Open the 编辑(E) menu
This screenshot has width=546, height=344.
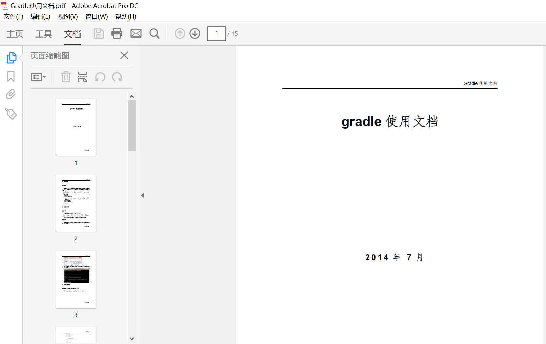(x=41, y=16)
